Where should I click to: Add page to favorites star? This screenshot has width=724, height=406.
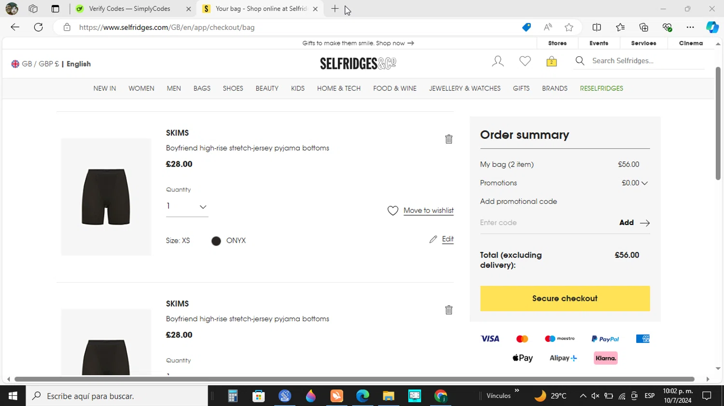[569, 27]
